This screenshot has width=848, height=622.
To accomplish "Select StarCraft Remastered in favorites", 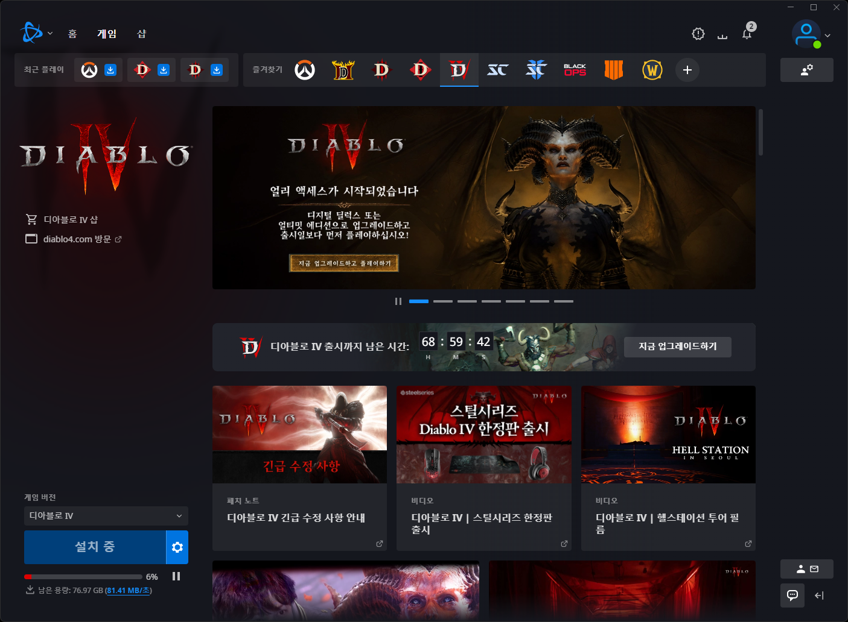I will pos(498,70).
